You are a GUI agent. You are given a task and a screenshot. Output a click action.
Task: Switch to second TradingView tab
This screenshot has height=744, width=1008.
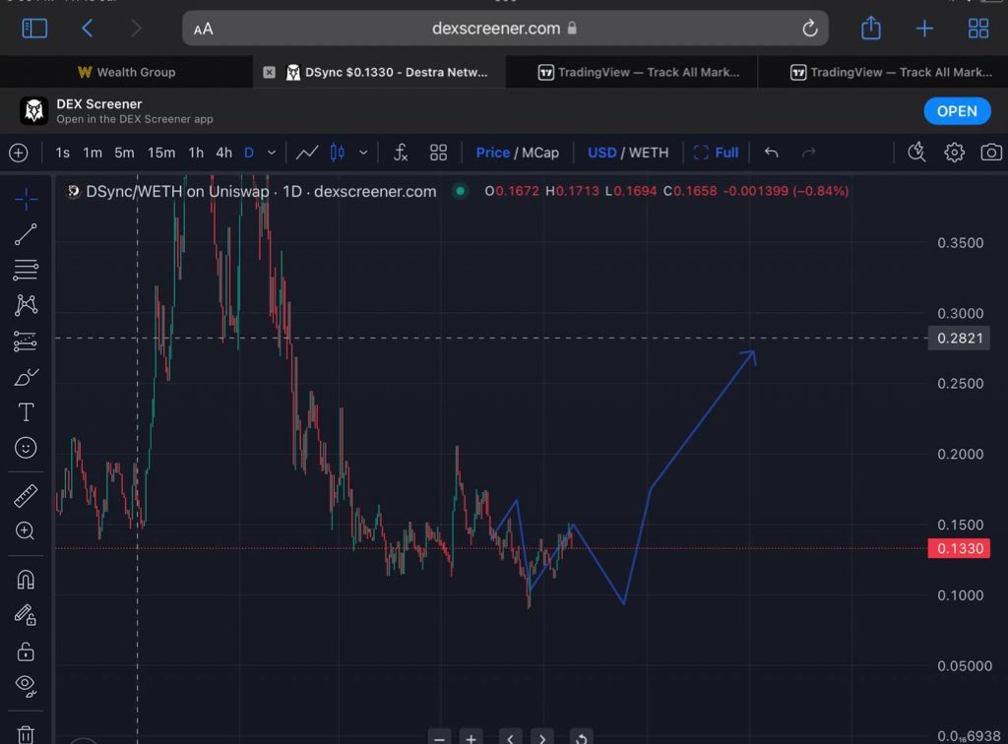tap(883, 72)
